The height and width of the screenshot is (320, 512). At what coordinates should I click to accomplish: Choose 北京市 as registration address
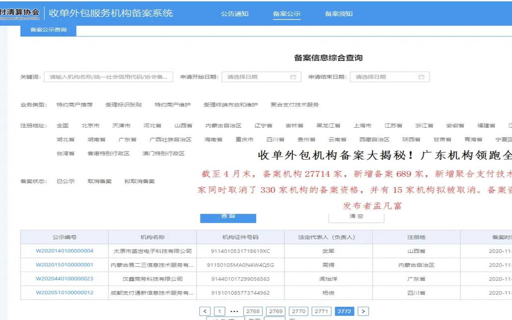pyautogui.click(x=90, y=126)
